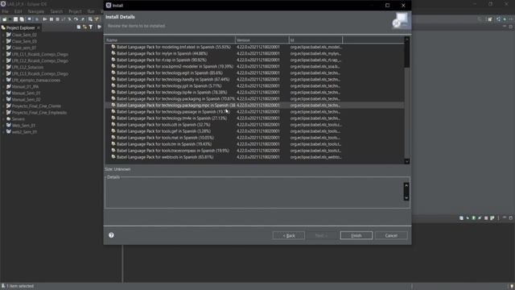Click the New icon in Eclipse toolbar
This screenshot has height=290, width=515.
(x=5, y=19)
